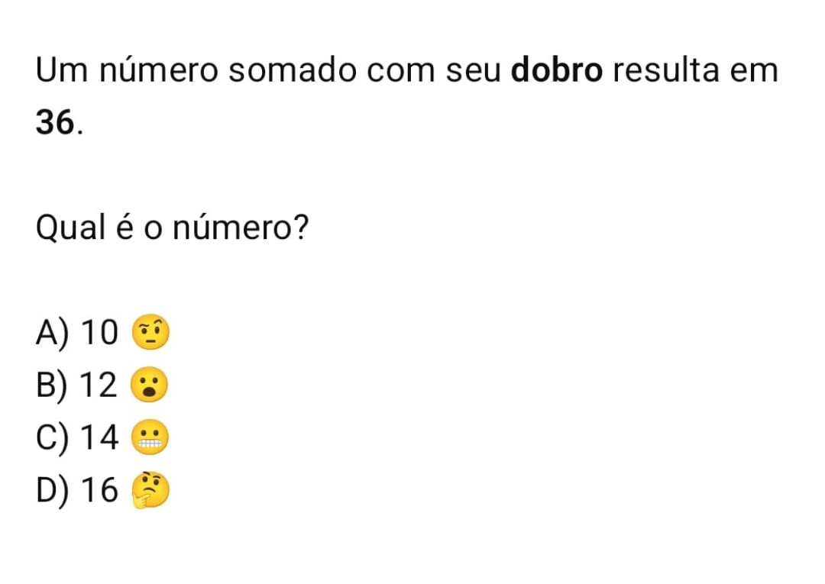The width and height of the screenshot is (825, 584).
Task: Click the word "Qual" in the question
Action: tap(70, 227)
